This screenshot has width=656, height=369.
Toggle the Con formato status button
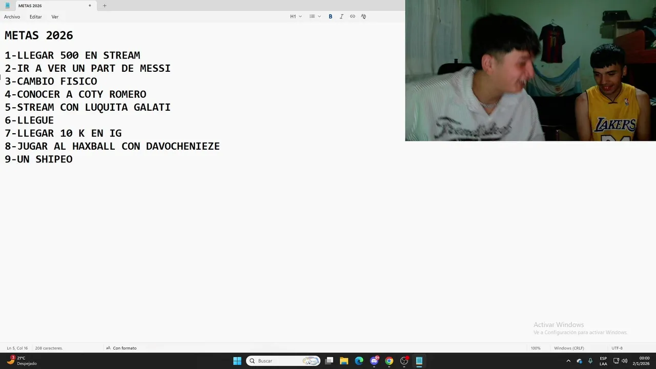pos(121,348)
